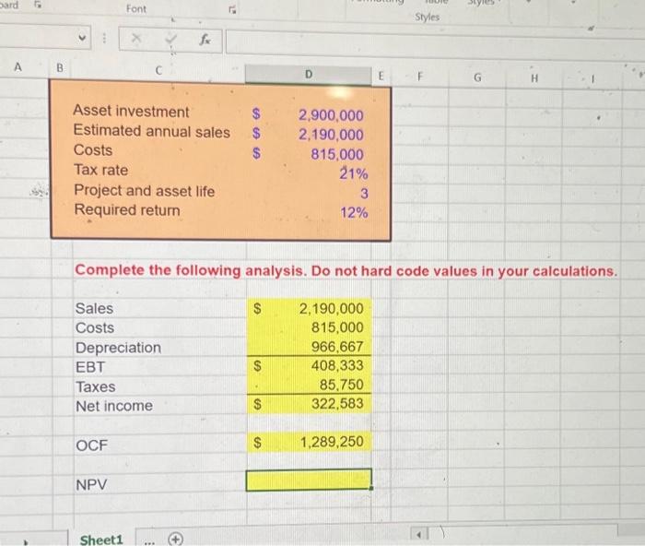The width and height of the screenshot is (645, 546).
Task: Select column A header
Action: click(18, 66)
